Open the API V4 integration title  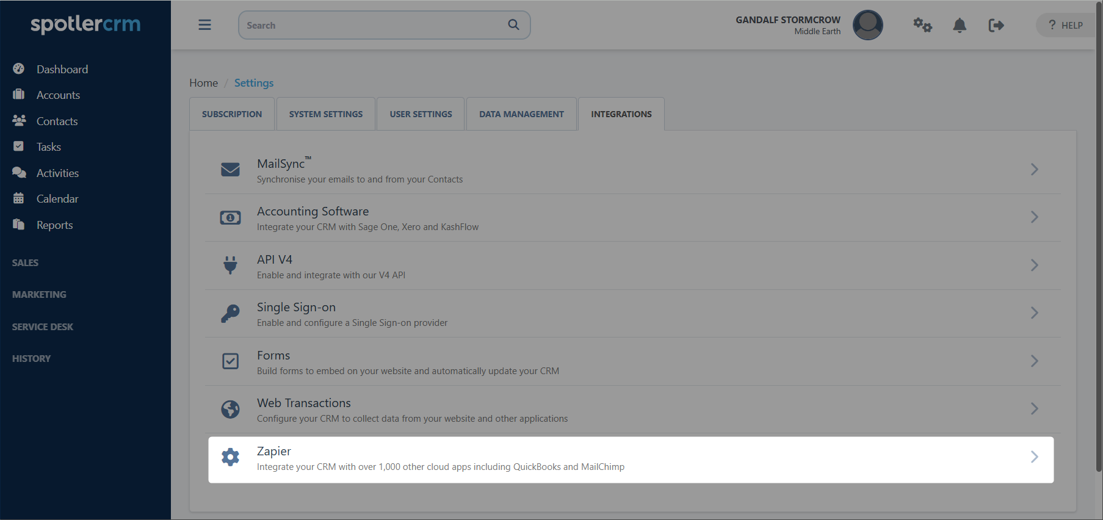coord(275,259)
